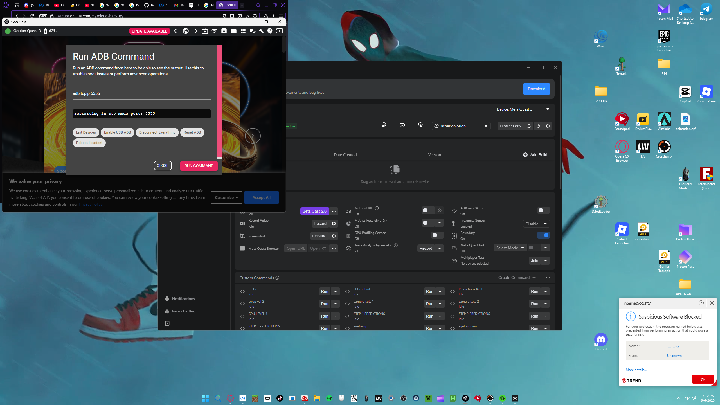Switch to the GitHub browser tab
Viewport: 720px width, 405px height.
tap(149, 5)
